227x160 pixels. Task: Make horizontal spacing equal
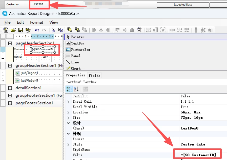click(172, 30)
